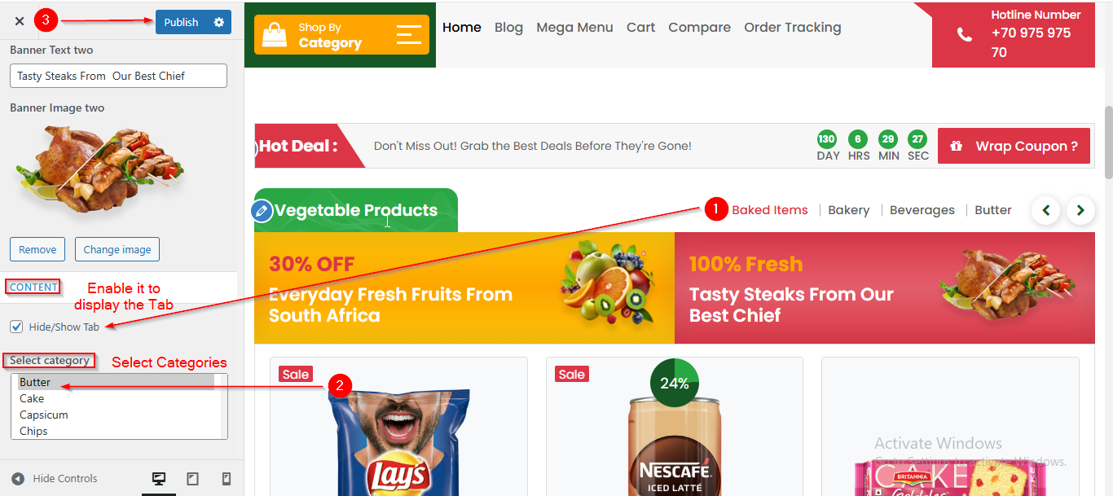Select Capsicum in the category list

(117, 415)
